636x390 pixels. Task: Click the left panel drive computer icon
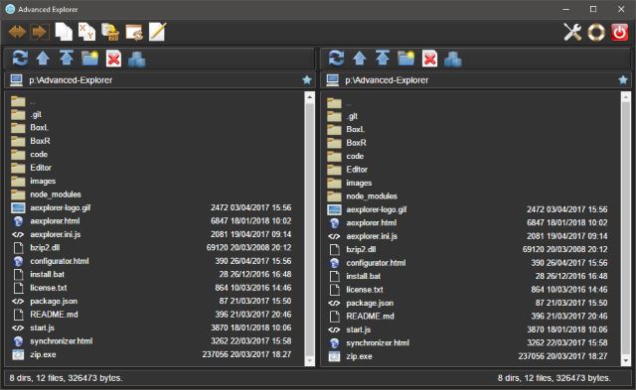16,80
